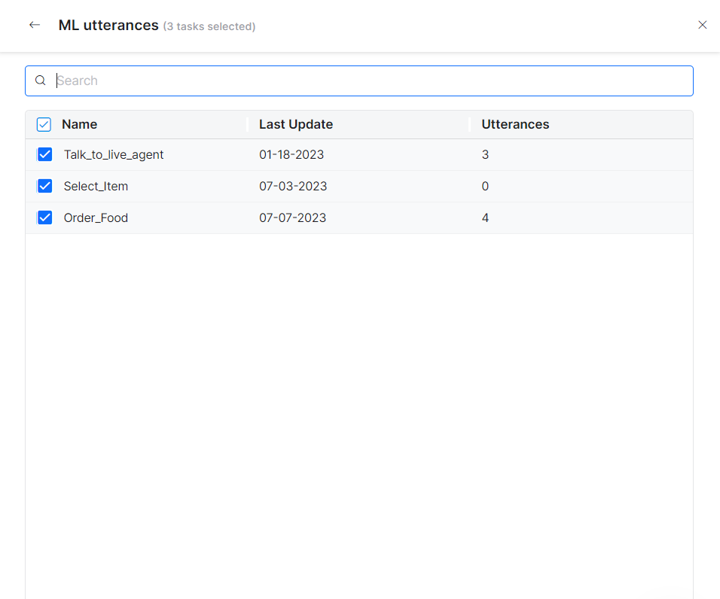This screenshot has height=599, width=720.
Task: Open the Talk_to_live_agent task name
Action: pos(114,154)
